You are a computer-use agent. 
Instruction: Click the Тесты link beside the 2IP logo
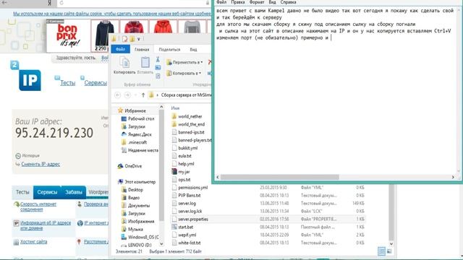[x=67, y=83]
